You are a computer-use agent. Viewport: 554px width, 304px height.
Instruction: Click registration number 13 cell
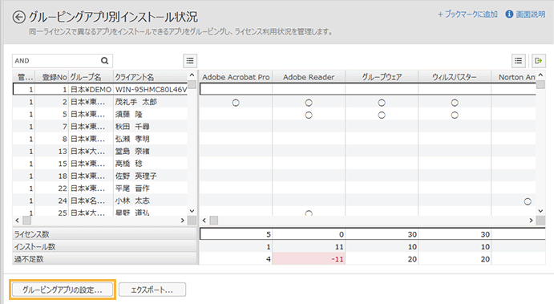[x=51, y=152]
